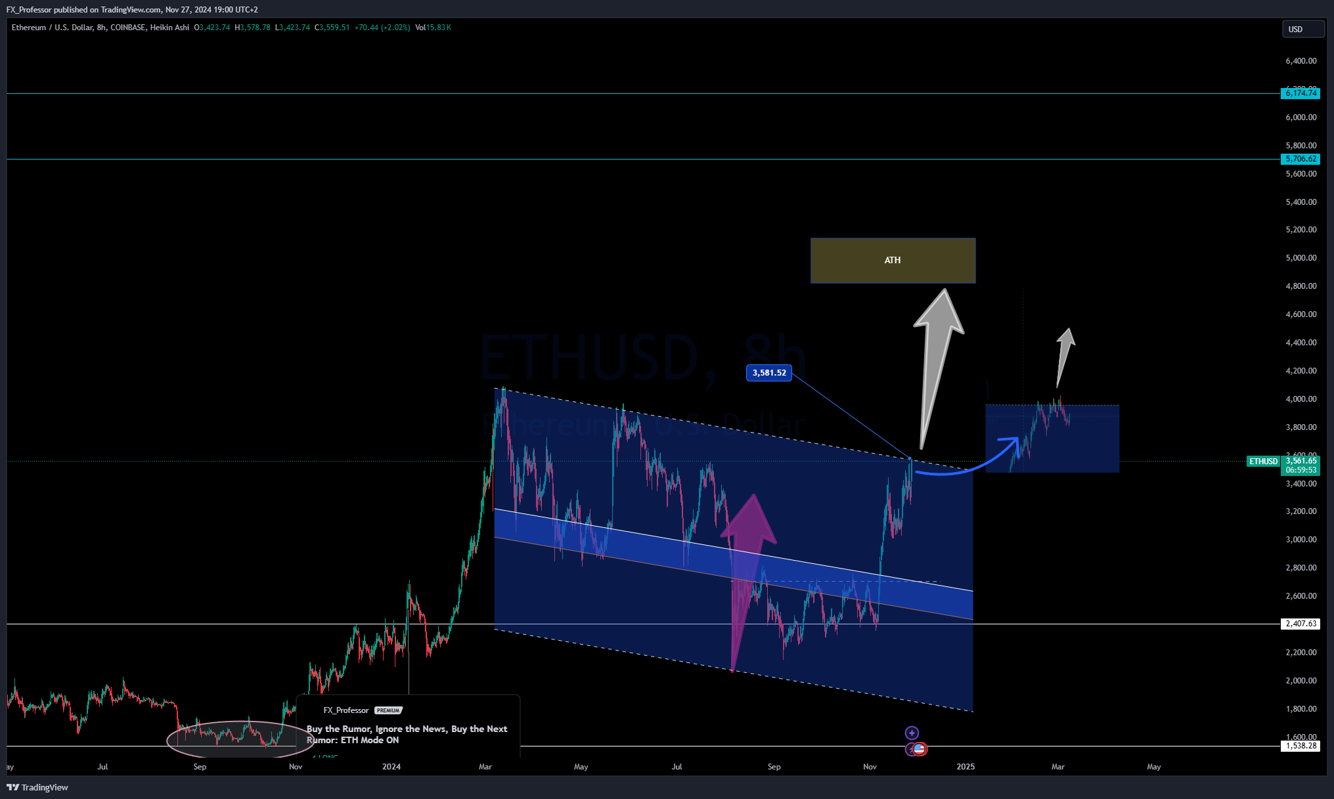Click the 5,000.00 price axis label

tap(1301, 258)
